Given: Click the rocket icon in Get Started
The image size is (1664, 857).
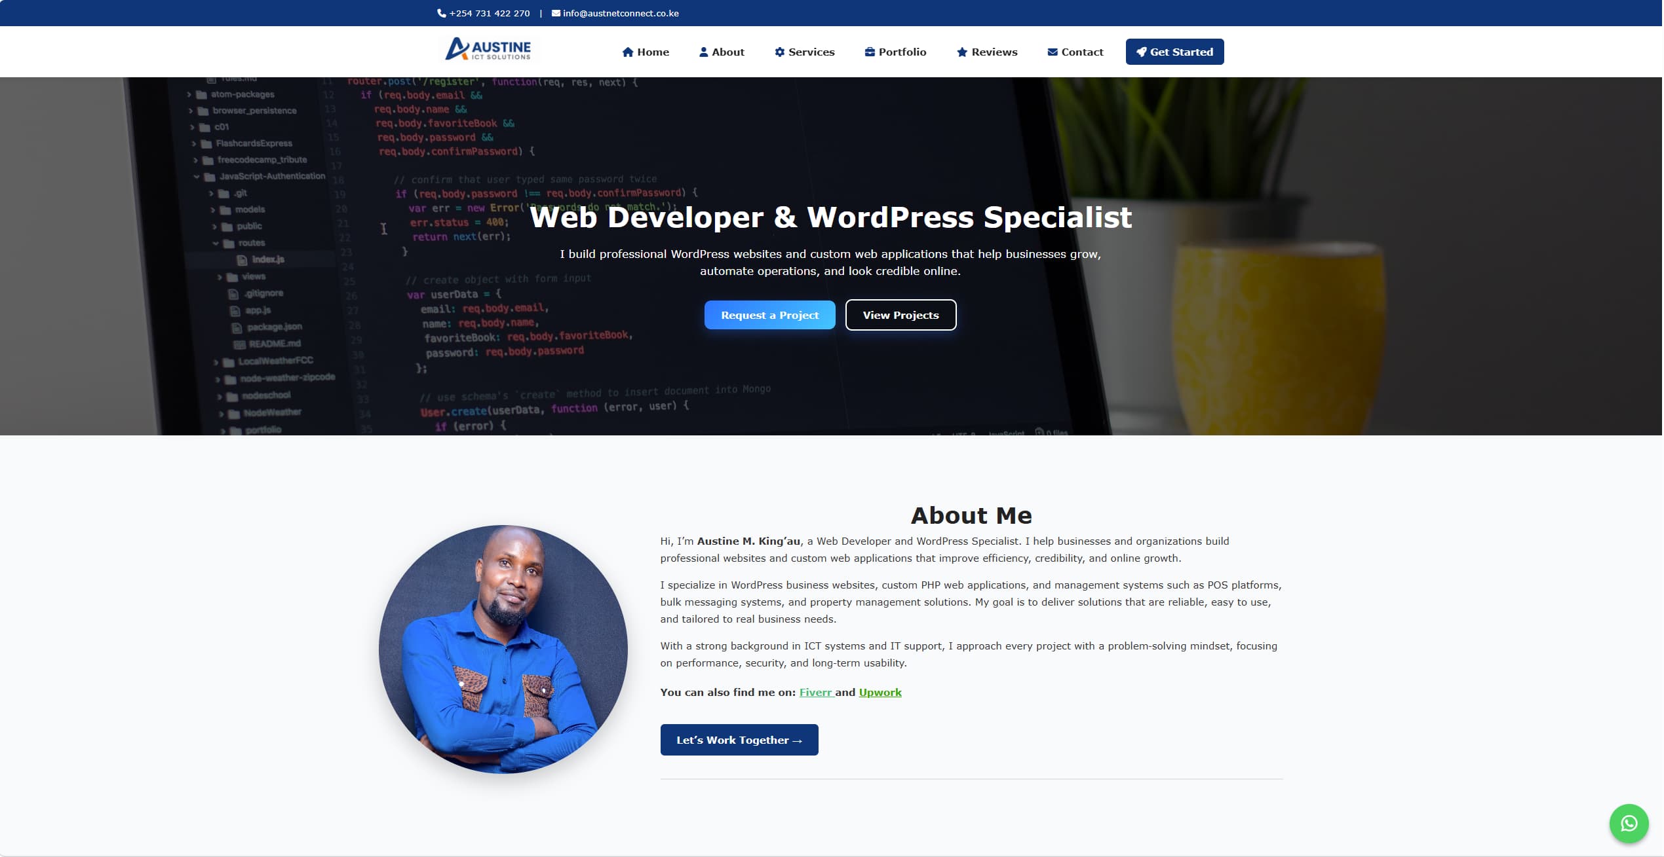Looking at the screenshot, I should [x=1142, y=52].
